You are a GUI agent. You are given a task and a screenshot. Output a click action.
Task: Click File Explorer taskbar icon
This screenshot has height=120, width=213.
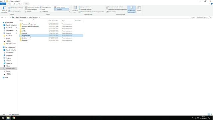(x=8, y=118)
